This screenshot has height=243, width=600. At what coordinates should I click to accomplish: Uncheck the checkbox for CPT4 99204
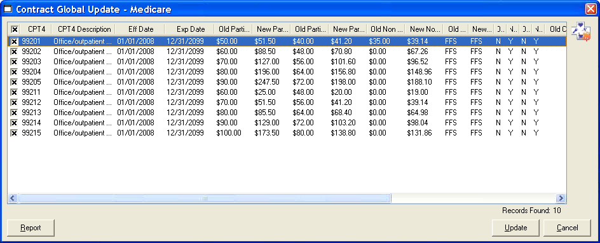tap(14, 72)
